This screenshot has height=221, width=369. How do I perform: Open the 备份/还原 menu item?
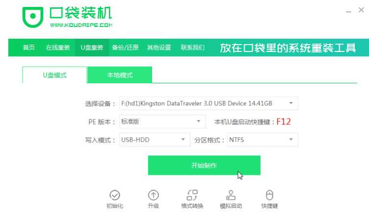pos(125,48)
